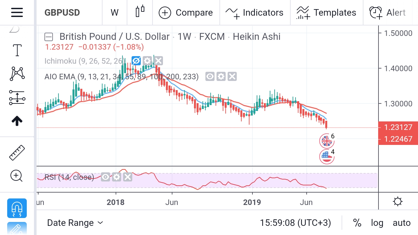Select the Text drawing tool
This screenshot has width=418, height=235.
click(x=17, y=51)
